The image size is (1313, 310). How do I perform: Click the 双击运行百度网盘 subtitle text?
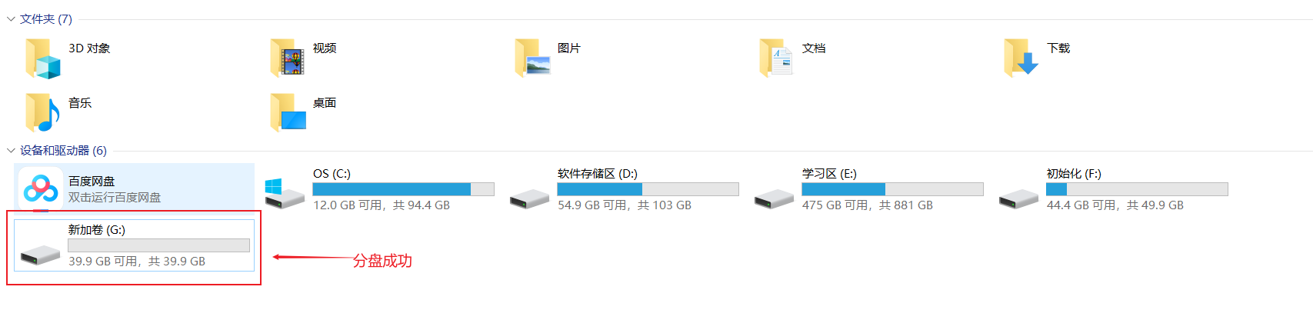coord(115,198)
